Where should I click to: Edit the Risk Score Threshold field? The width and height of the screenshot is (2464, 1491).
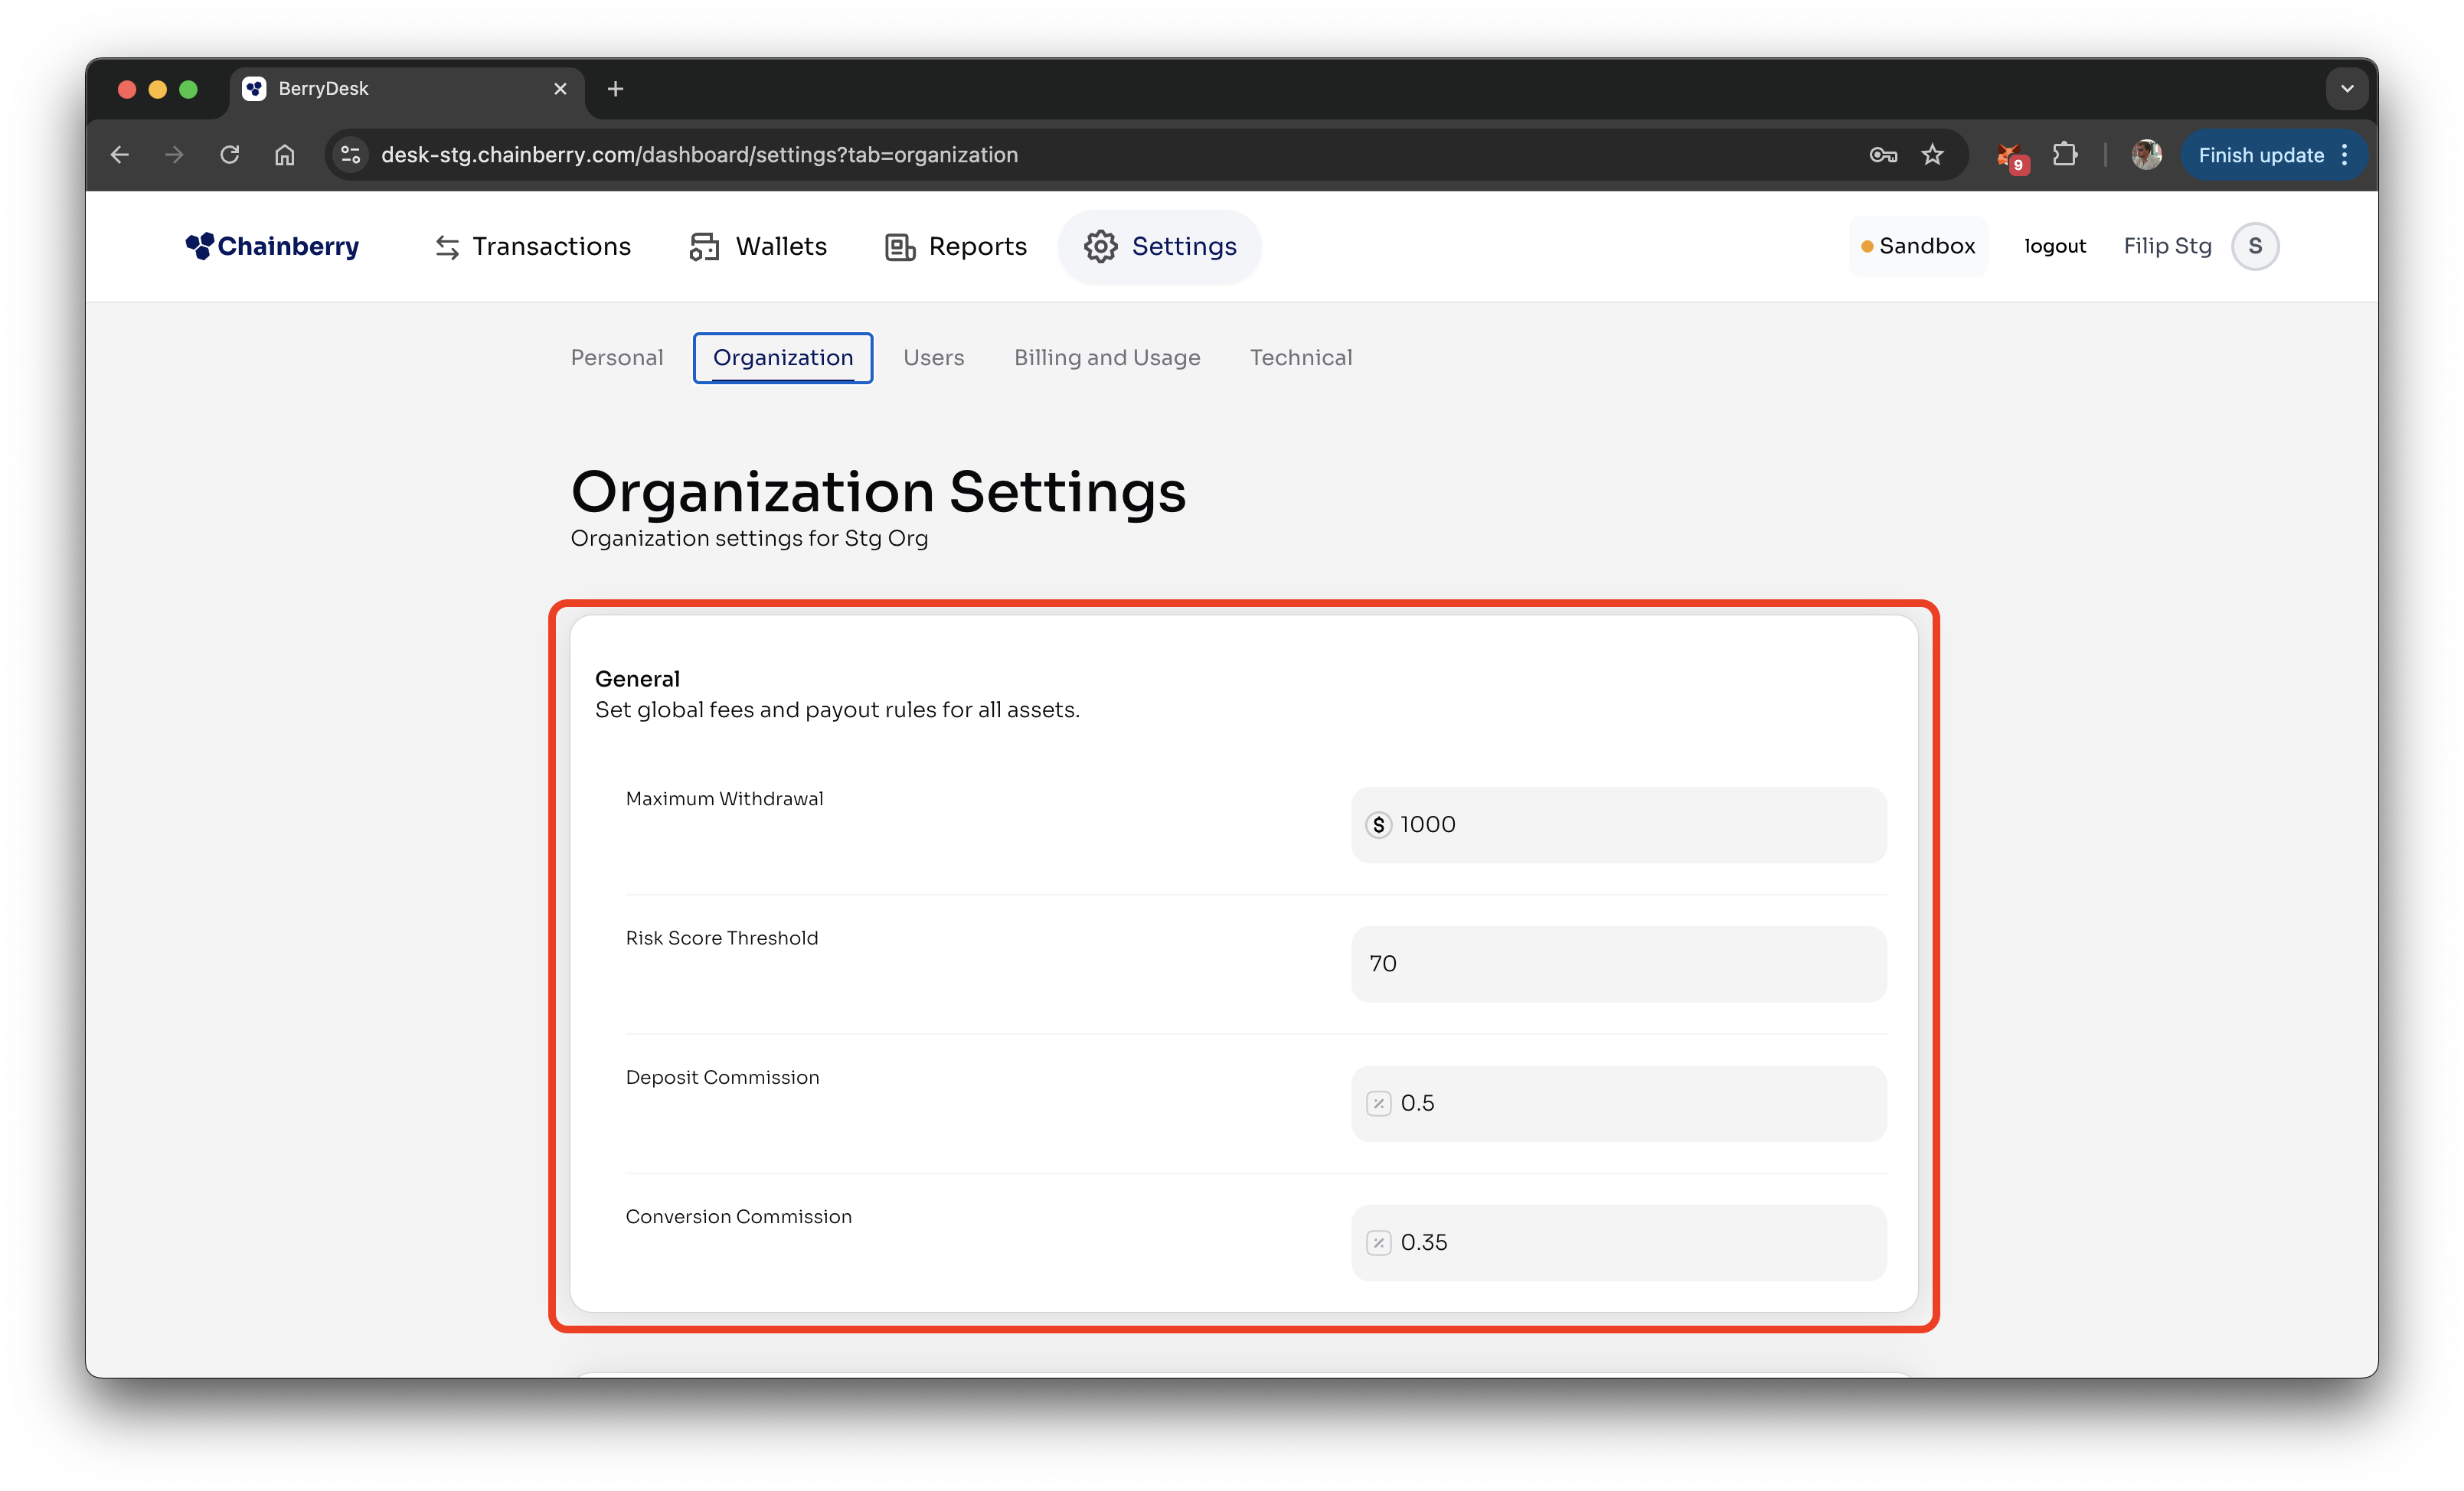point(1618,964)
